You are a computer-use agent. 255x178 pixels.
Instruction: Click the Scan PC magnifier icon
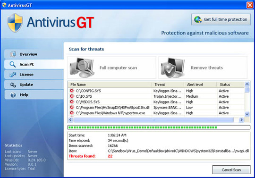(13, 64)
